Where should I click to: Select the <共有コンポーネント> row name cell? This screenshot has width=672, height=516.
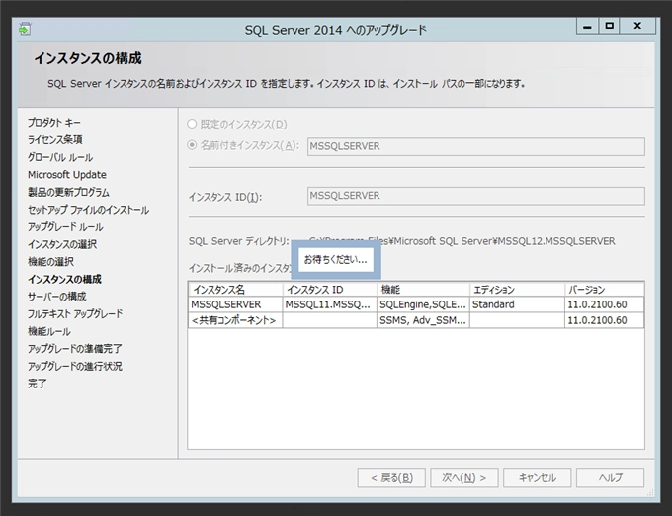(x=235, y=320)
